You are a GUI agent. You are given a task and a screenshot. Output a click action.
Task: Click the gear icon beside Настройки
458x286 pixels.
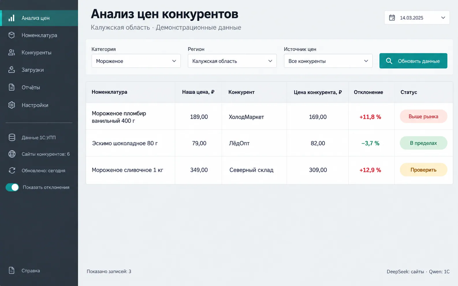click(12, 105)
